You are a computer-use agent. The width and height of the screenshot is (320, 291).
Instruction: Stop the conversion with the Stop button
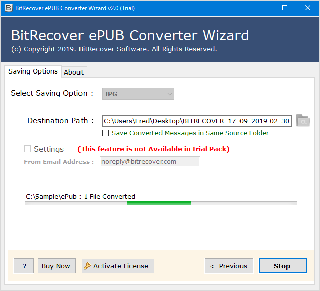pyautogui.click(x=283, y=266)
